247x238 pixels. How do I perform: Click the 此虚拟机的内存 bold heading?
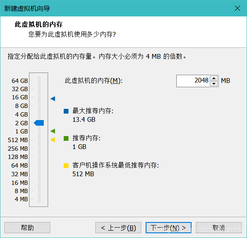click(39, 25)
